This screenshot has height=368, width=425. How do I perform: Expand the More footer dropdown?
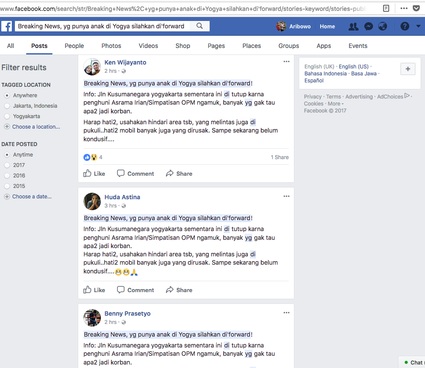click(335, 104)
